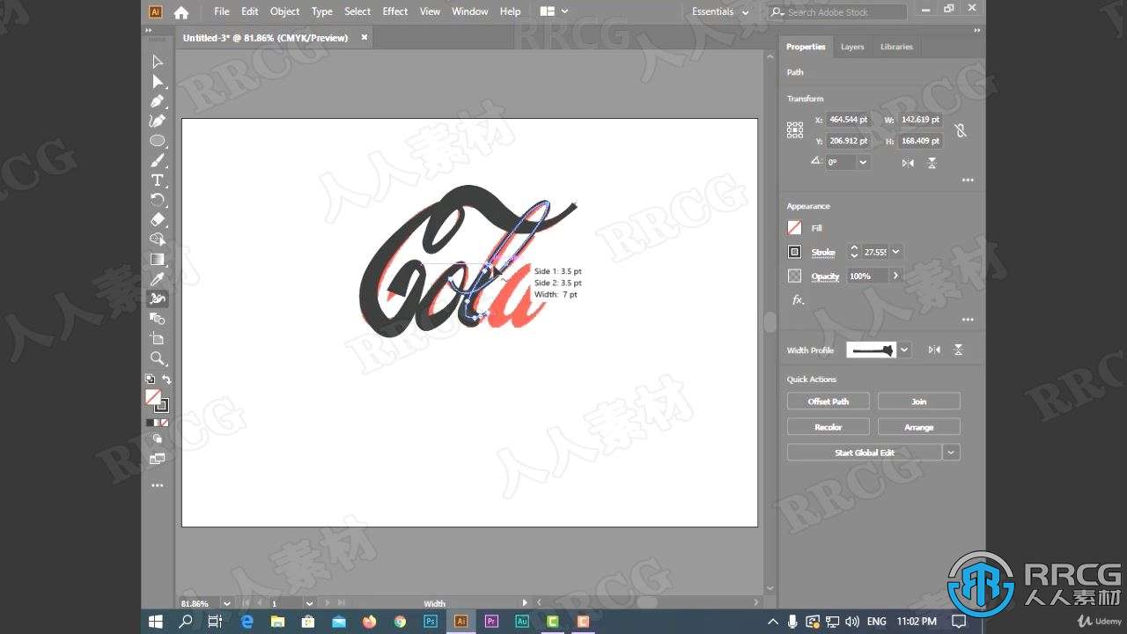Image resolution: width=1127 pixels, height=634 pixels.
Task: Click the Offset Path button
Action: point(829,402)
